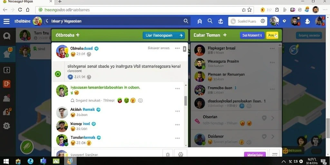The image size is (330, 165).
Task: Open the hamburger menu in blue header
Action: point(6,21)
